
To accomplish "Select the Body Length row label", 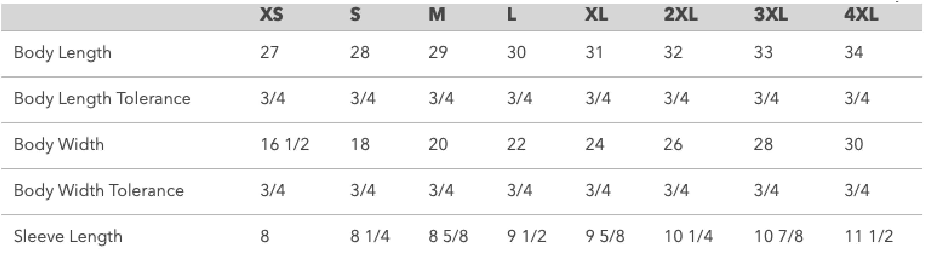I will click(63, 53).
